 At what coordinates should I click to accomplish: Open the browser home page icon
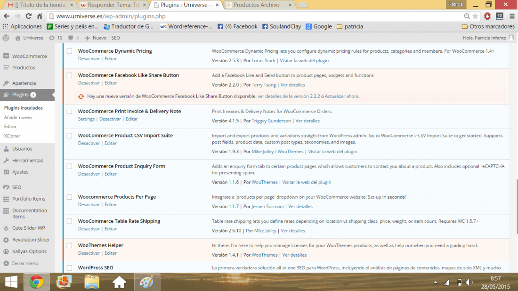[40, 16]
